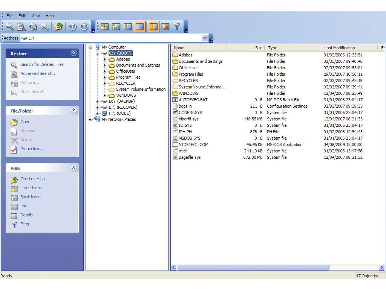Click the One Level Up toolbar icon
The image size is (386, 289).
[58, 27]
